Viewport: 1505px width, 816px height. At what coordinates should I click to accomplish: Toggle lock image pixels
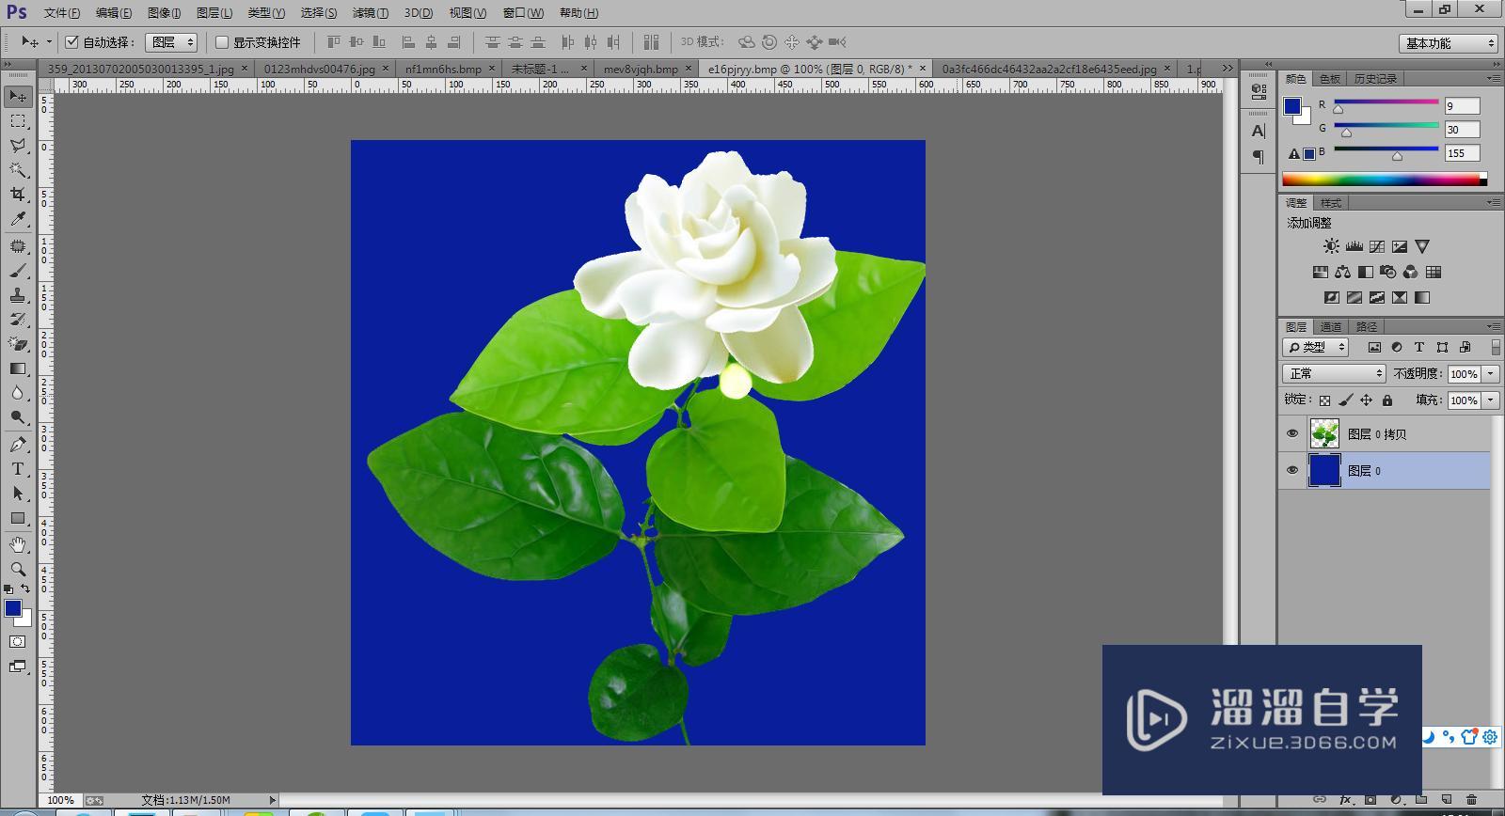pyautogui.click(x=1346, y=400)
